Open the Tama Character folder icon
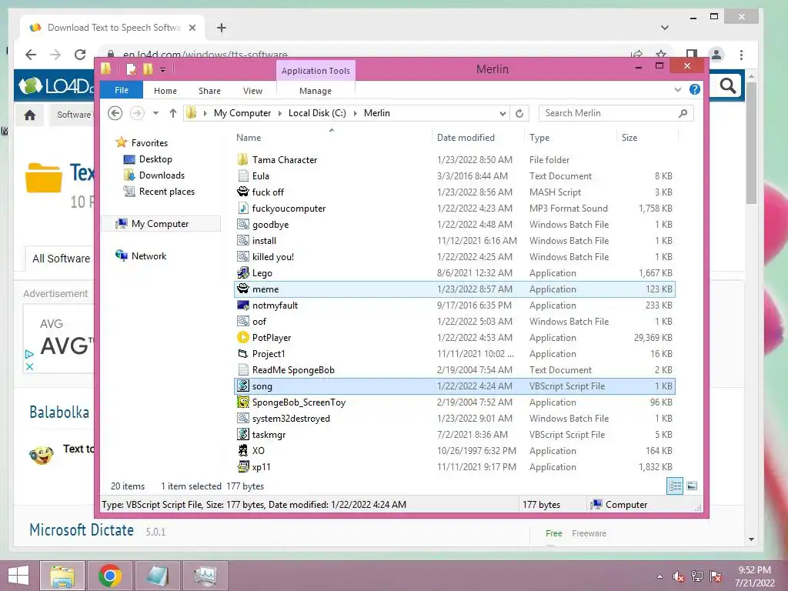 pos(242,160)
